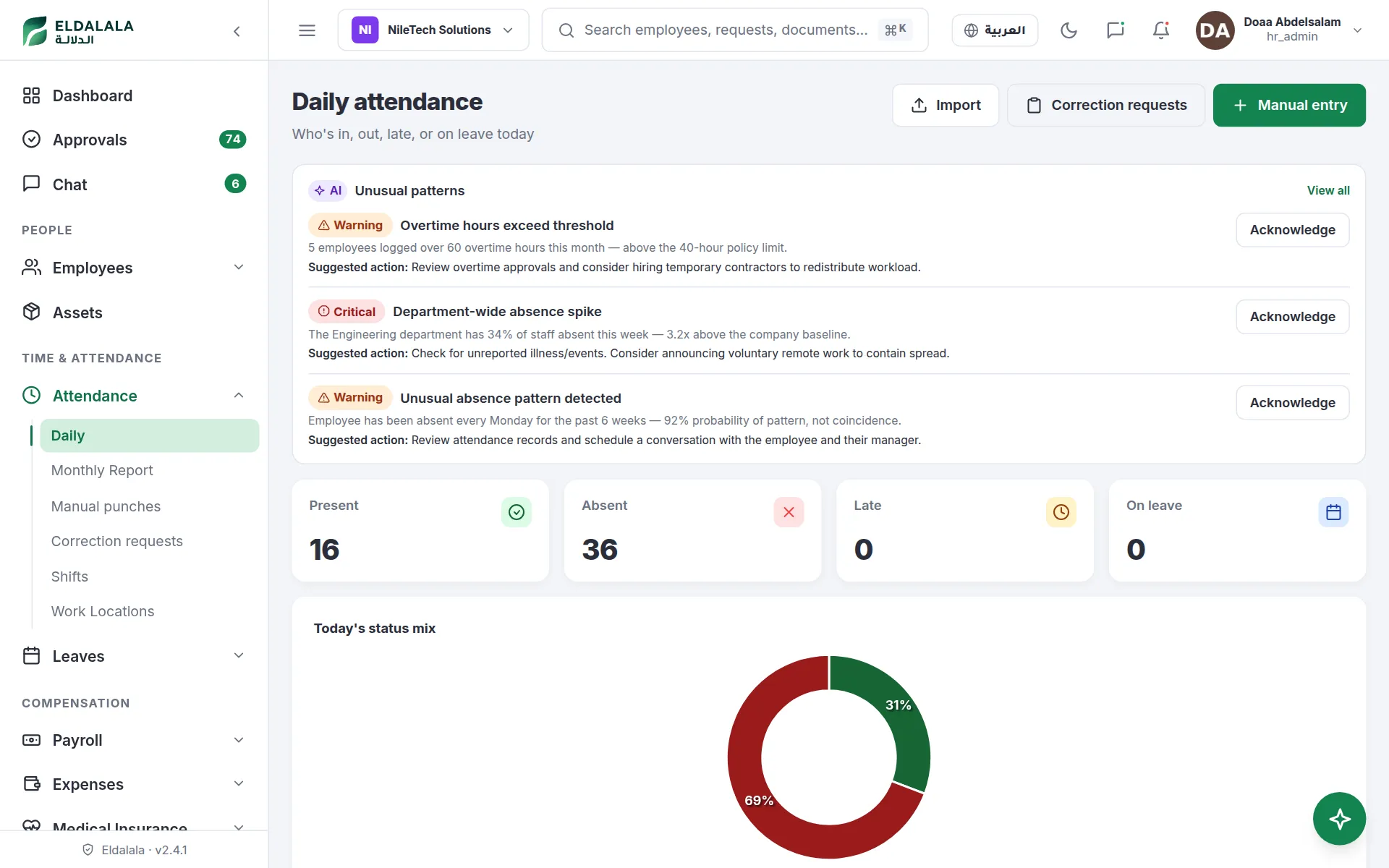Collapse sidebar with the left chevron
Image resolution: width=1389 pixels, height=868 pixels.
[x=237, y=31]
